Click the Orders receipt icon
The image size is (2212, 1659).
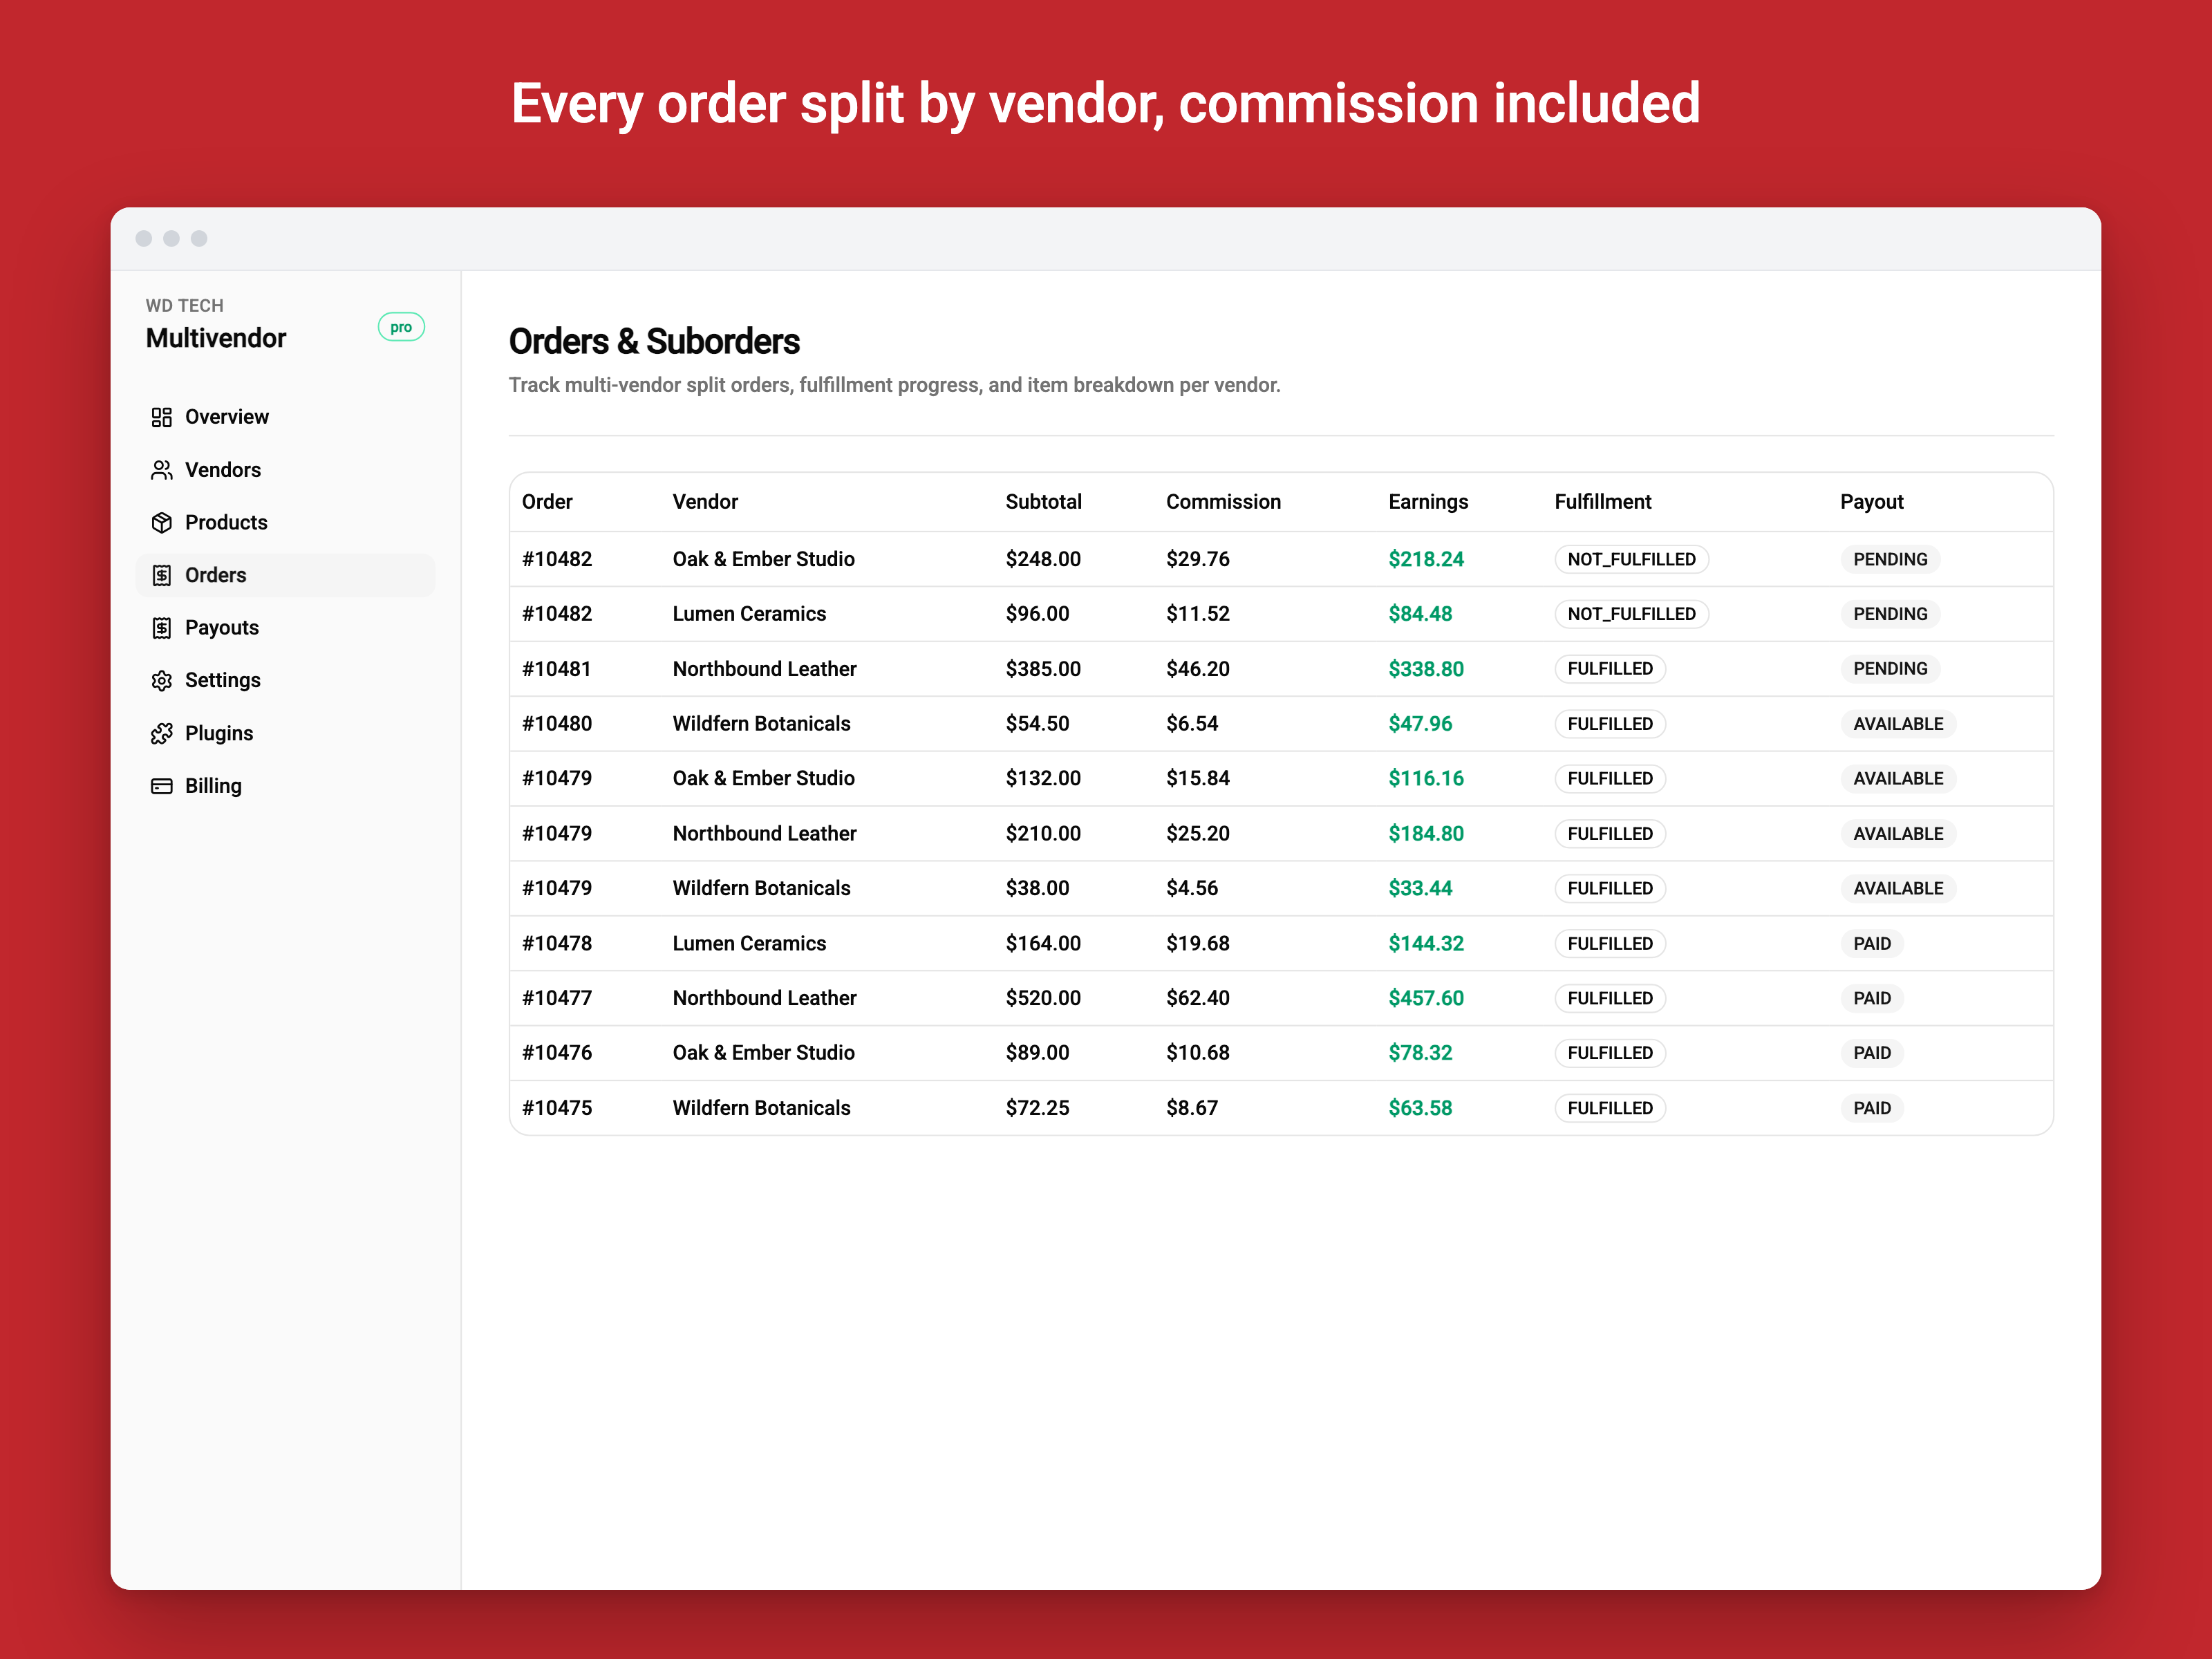click(161, 575)
